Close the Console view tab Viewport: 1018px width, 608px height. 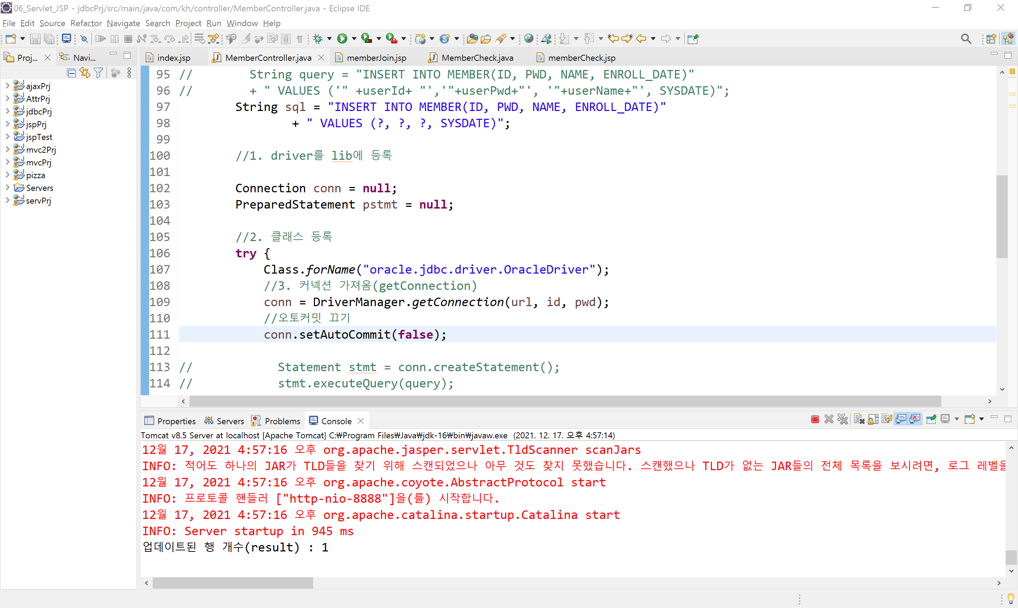click(361, 421)
